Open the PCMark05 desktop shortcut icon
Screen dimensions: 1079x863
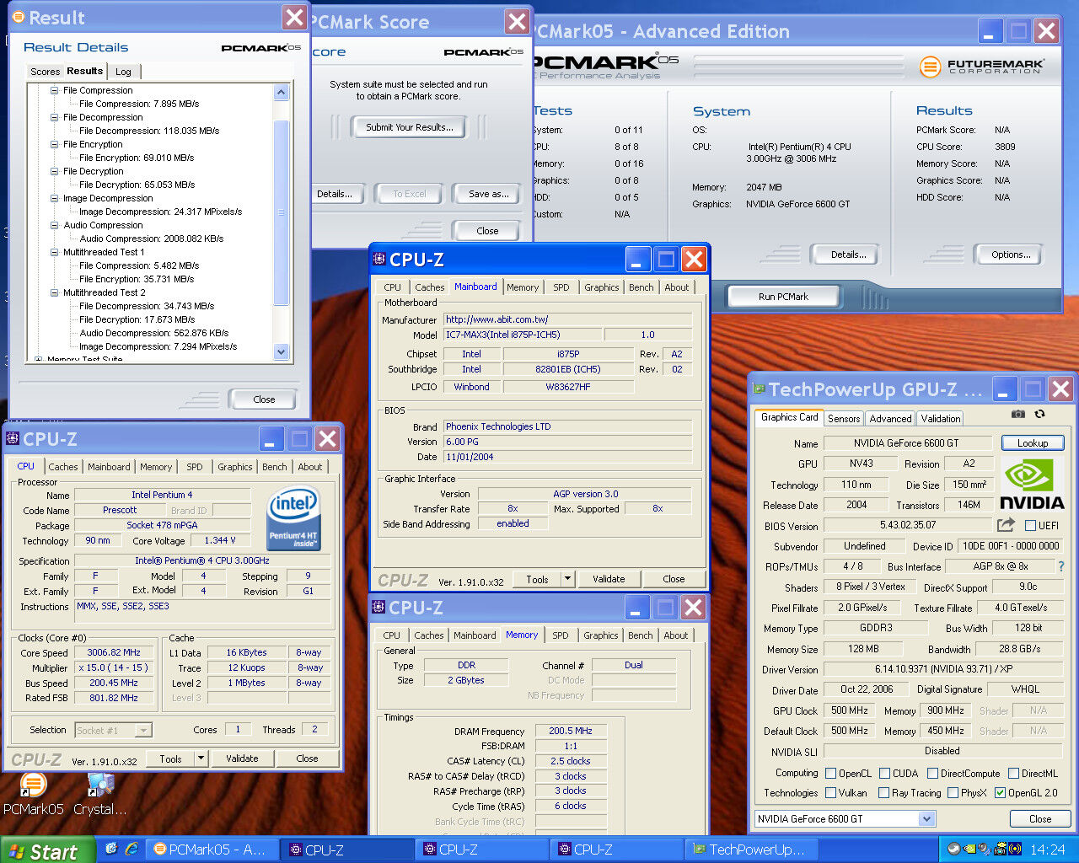click(33, 786)
